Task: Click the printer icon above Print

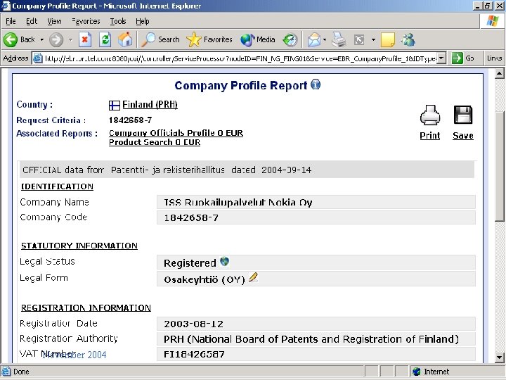Action: click(x=430, y=115)
